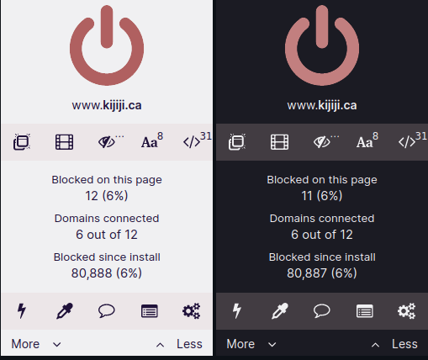Open element picker eyedropper in light panel
The image size is (428, 360).
pyautogui.click(x=65, y=311)
